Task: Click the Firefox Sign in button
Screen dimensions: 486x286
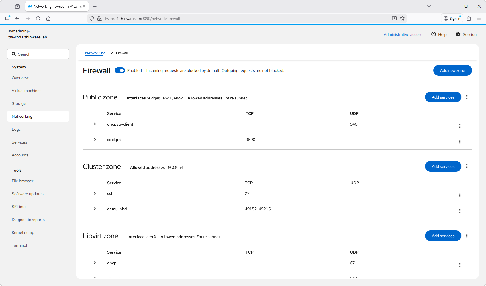Action: 452,18
